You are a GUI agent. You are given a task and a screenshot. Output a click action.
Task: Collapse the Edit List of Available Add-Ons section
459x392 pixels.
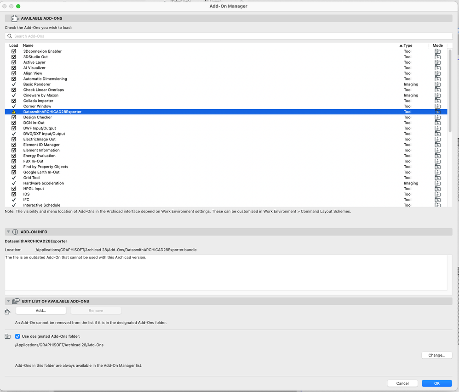point(7,301)
